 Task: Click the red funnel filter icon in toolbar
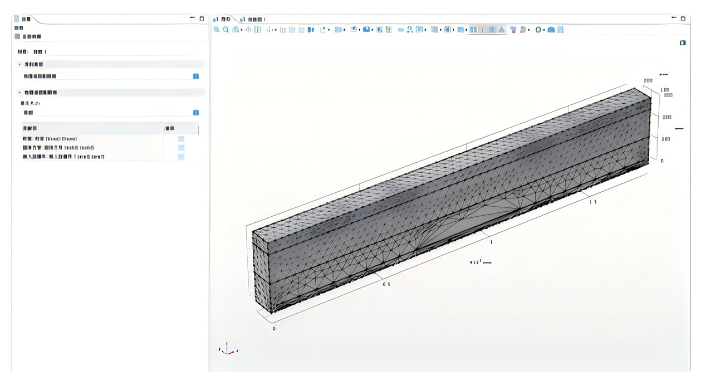(513, 30)
